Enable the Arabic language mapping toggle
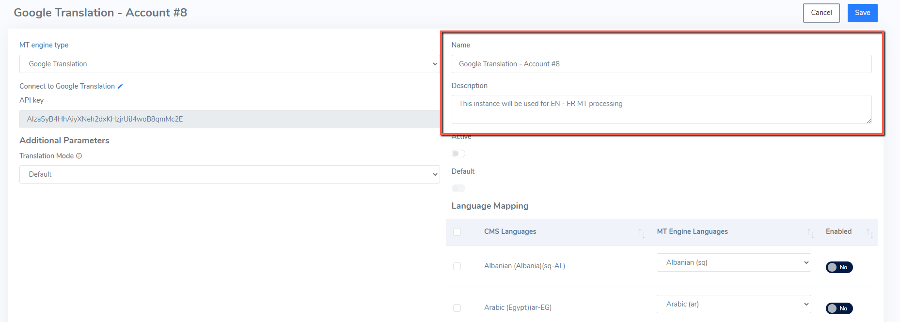 (x=839, y=308)
